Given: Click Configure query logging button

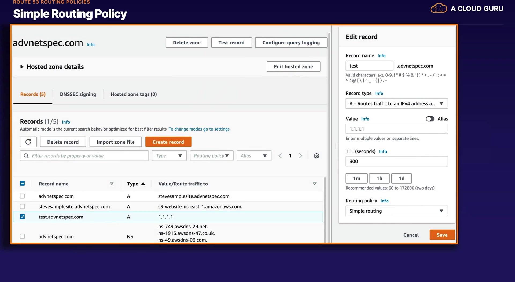Looking at the screenshot, I should [291, 42].
